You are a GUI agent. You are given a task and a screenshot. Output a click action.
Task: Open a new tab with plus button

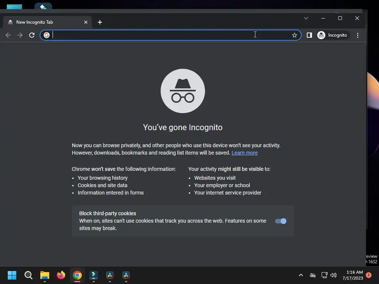pos(100,22)
